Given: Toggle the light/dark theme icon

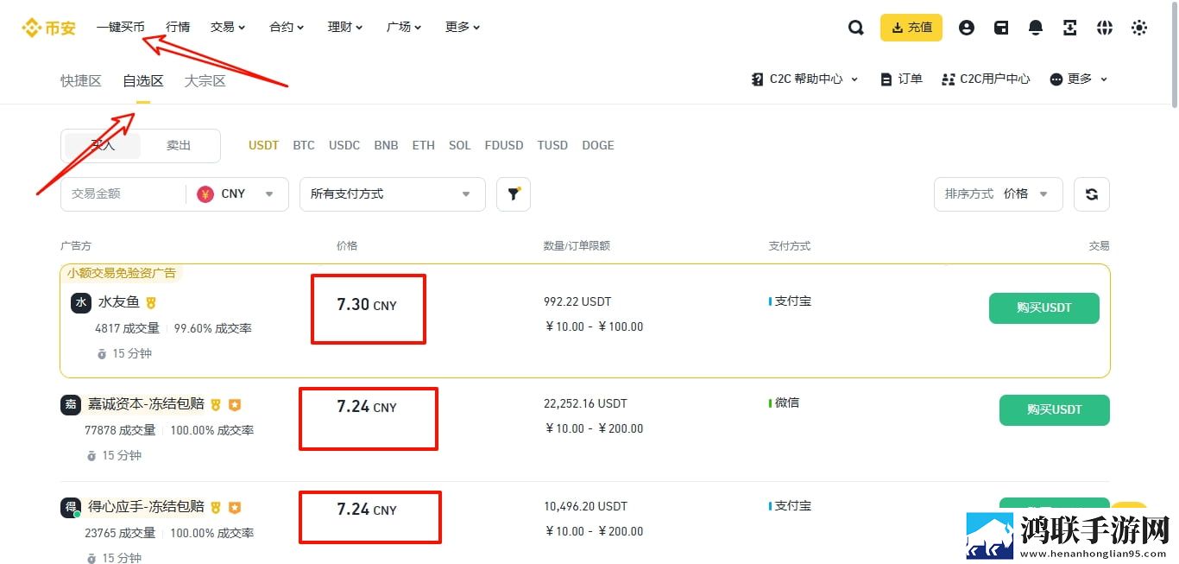Looking at the screenshot, I should 1139,28.
